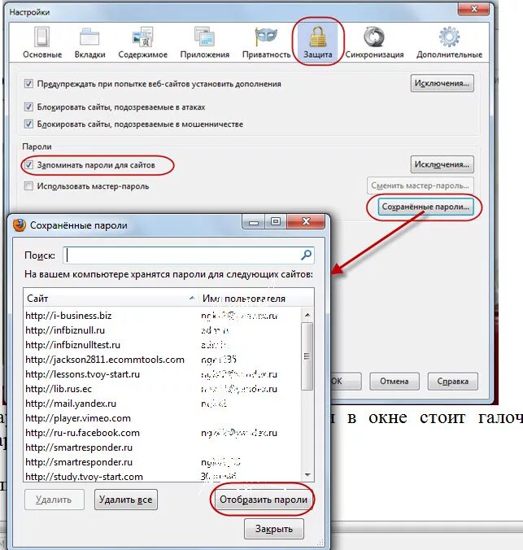Image resolution: width=523 pixels, height=550 pixels.
Task: Open the Содержимое settings panel
Action: (x=143, y=43)
